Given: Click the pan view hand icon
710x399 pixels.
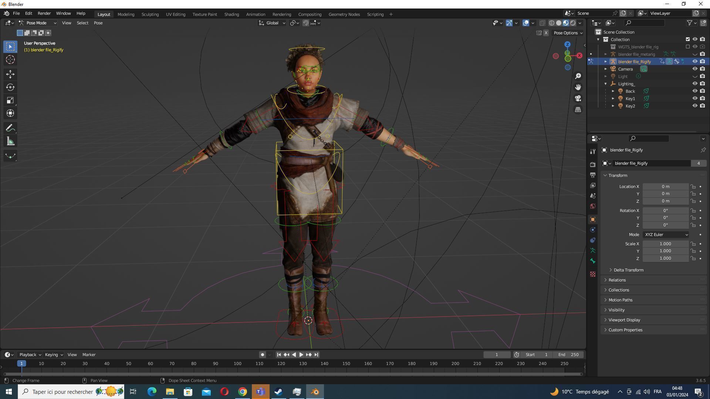Looking at the screenshot, I should [x=578, y=87].
